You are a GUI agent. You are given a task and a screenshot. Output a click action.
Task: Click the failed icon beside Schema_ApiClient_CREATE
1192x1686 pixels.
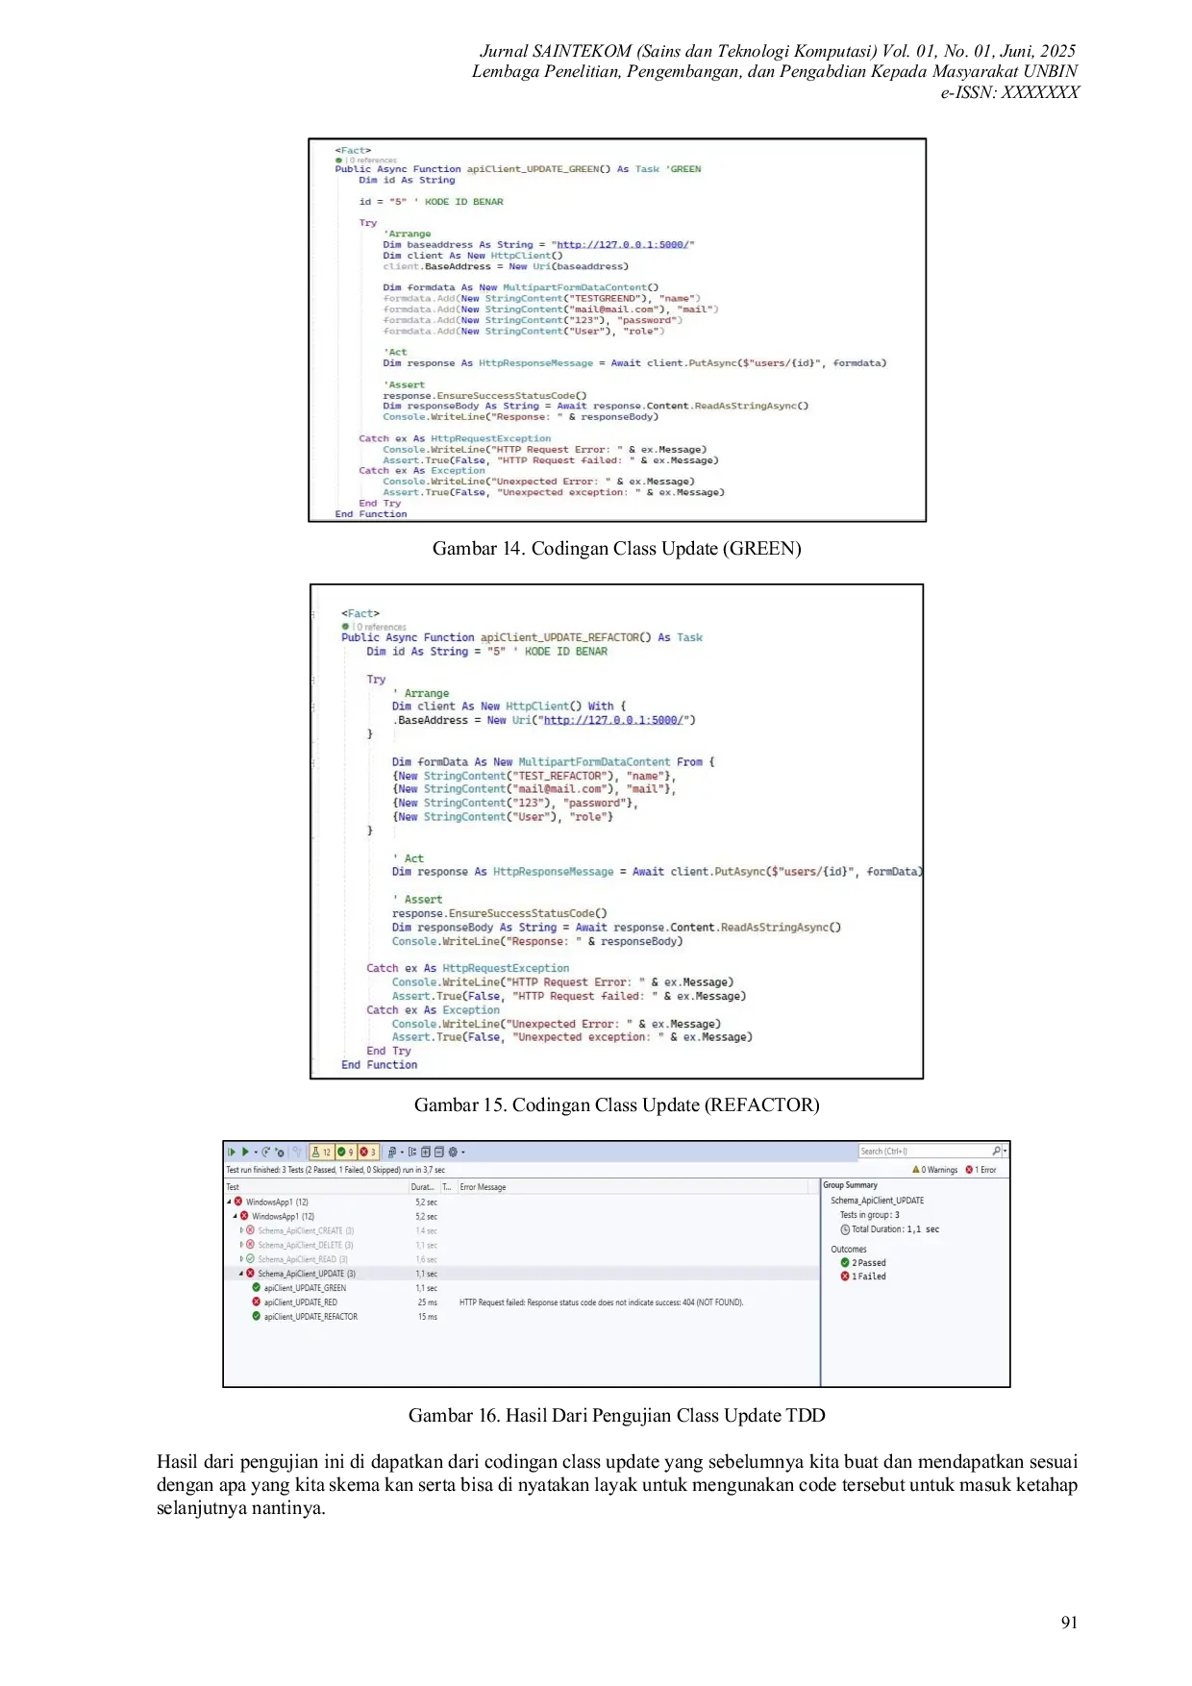pyautogui.click(x=251, y=1230)
